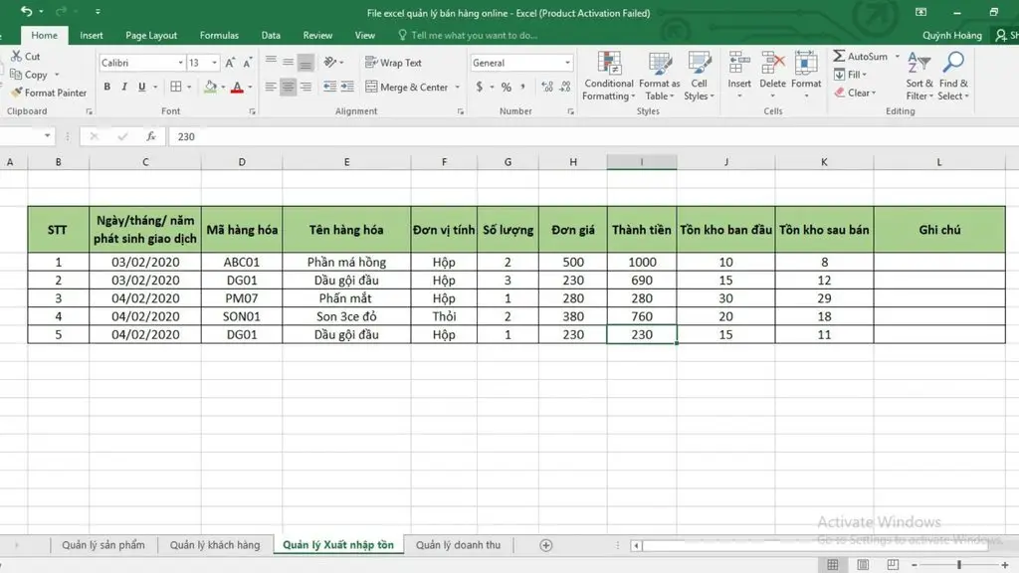Image resolution: width=1019 pixels, height=573 pixels.
Task: Click the Increase Decimal icon
Action: (547, 87)
